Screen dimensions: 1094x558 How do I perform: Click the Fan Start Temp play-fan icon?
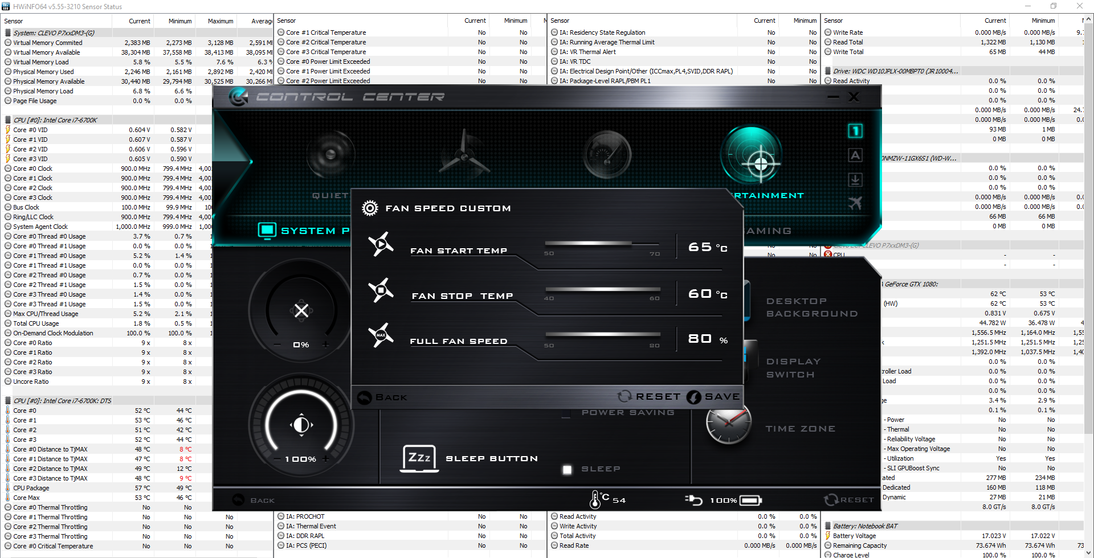click(x=381, y=244)
